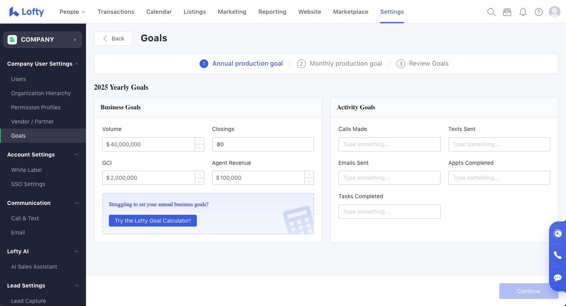Decrease GCI with the down stepper arrow
The width and height of the screenshot is (566, 306).
[200, 181]
